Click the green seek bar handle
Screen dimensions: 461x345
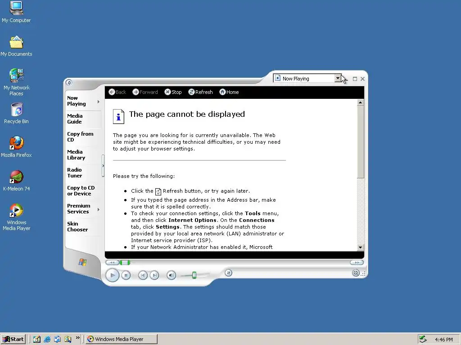tap(125, 262)
